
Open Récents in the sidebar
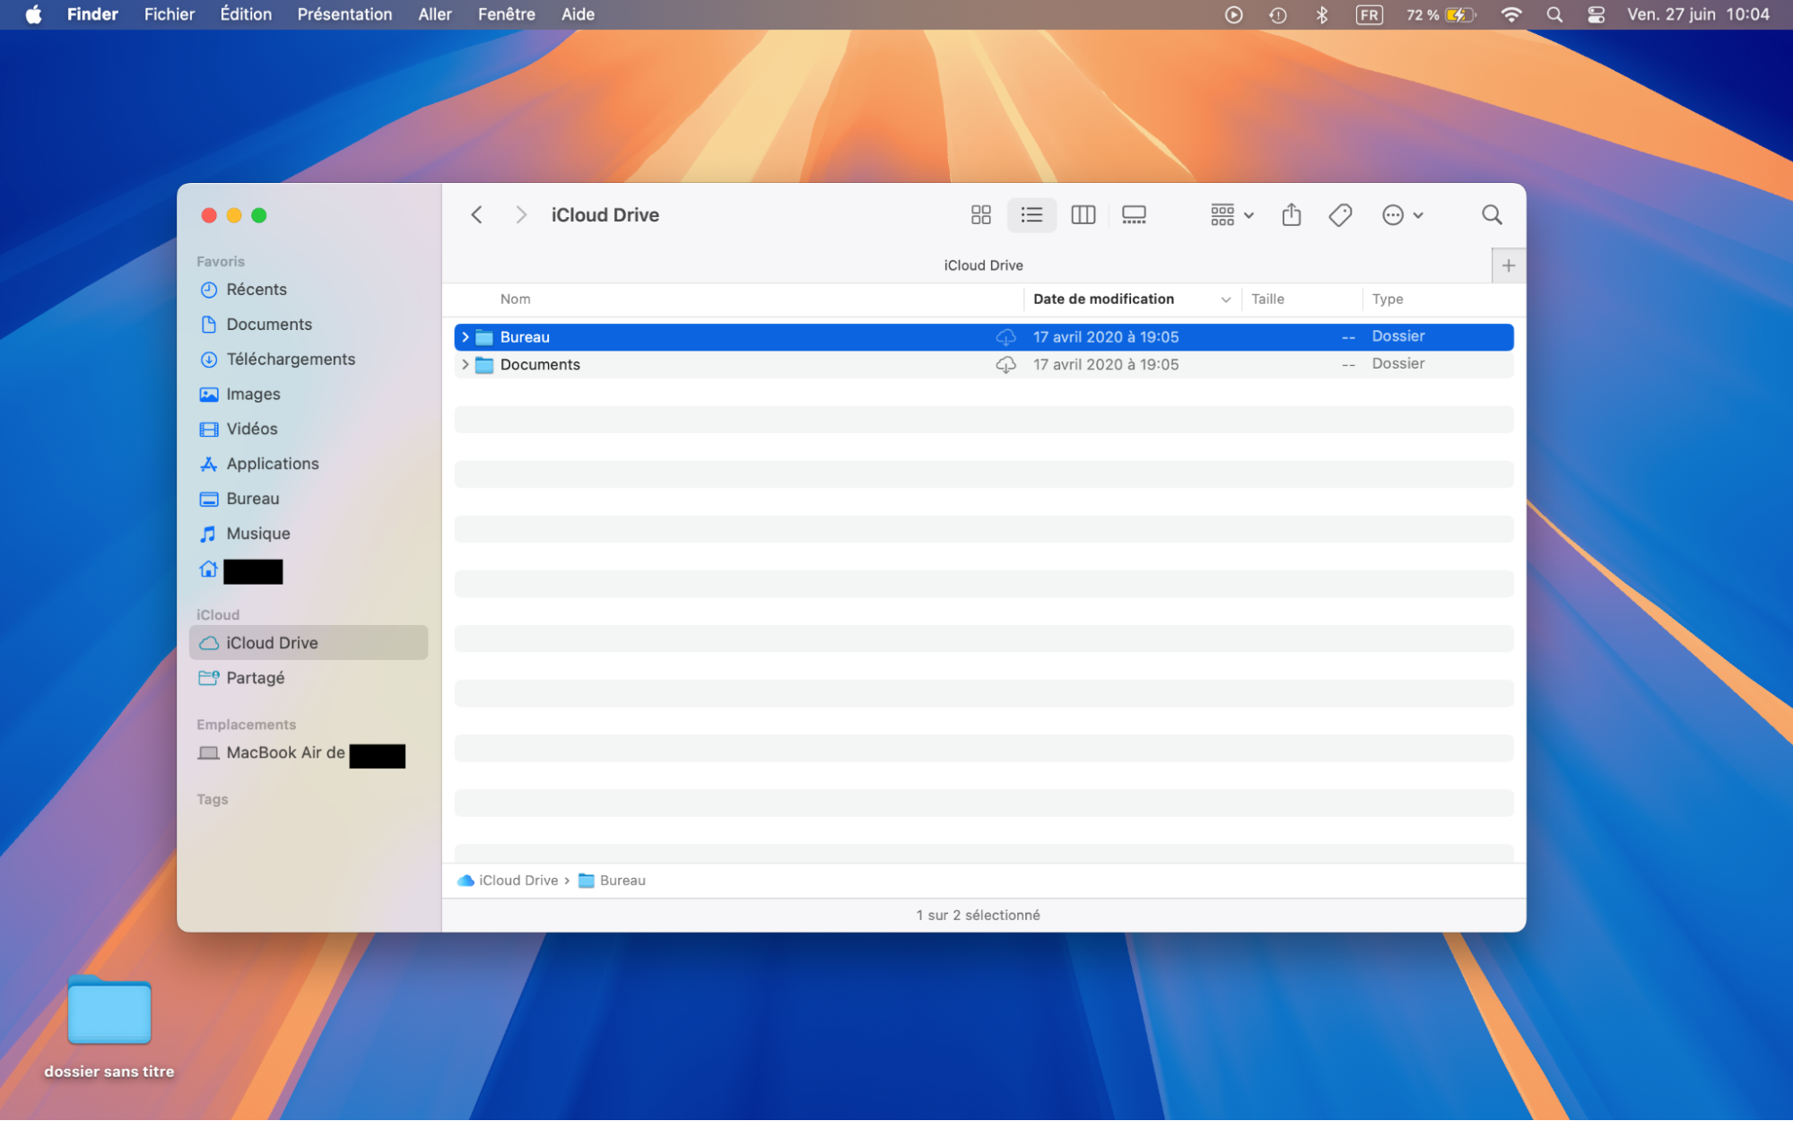click(x=257, y=289)
